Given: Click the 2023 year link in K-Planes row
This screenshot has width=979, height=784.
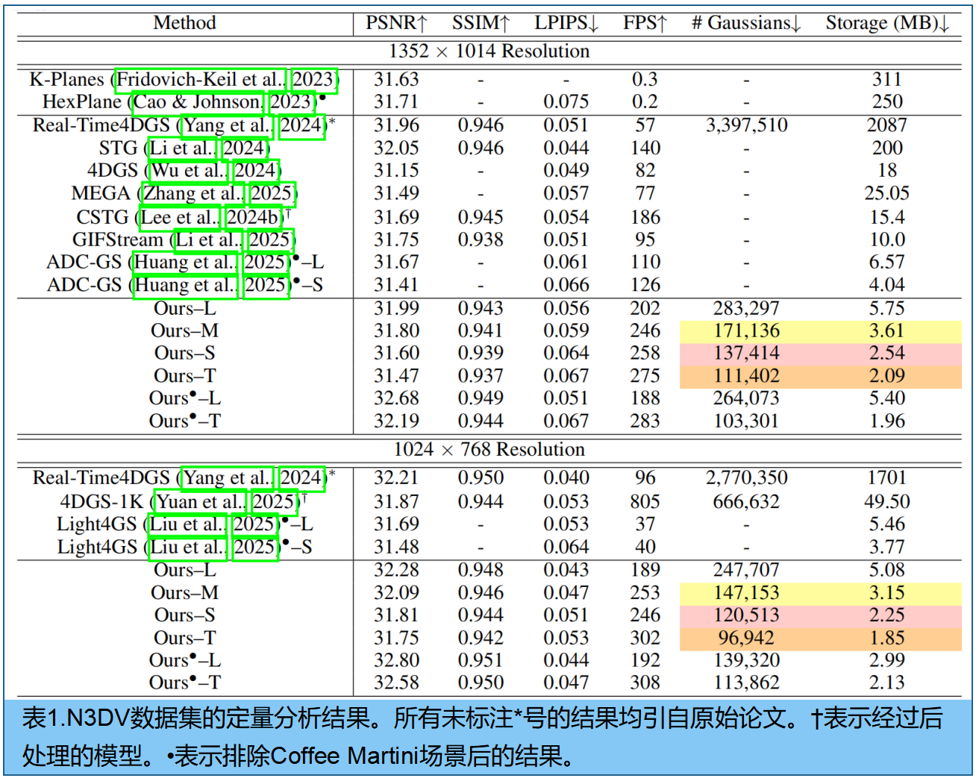Looking at the screenshot, I should pyautogui.click(x=314, y=80).
